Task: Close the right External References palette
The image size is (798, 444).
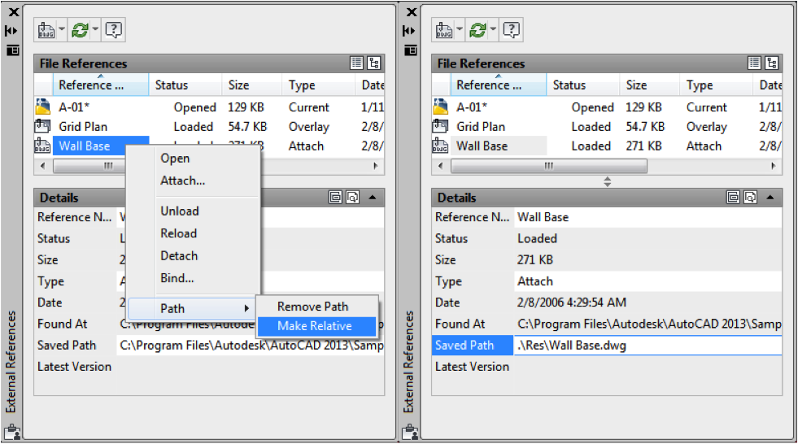Action: [x=412, y=12]
